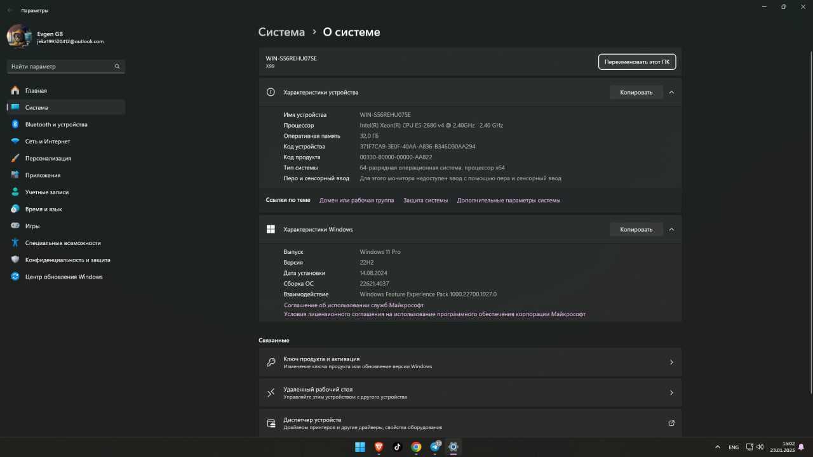Select product code 00330-80000-00000-AA822

tap(396, 157)
